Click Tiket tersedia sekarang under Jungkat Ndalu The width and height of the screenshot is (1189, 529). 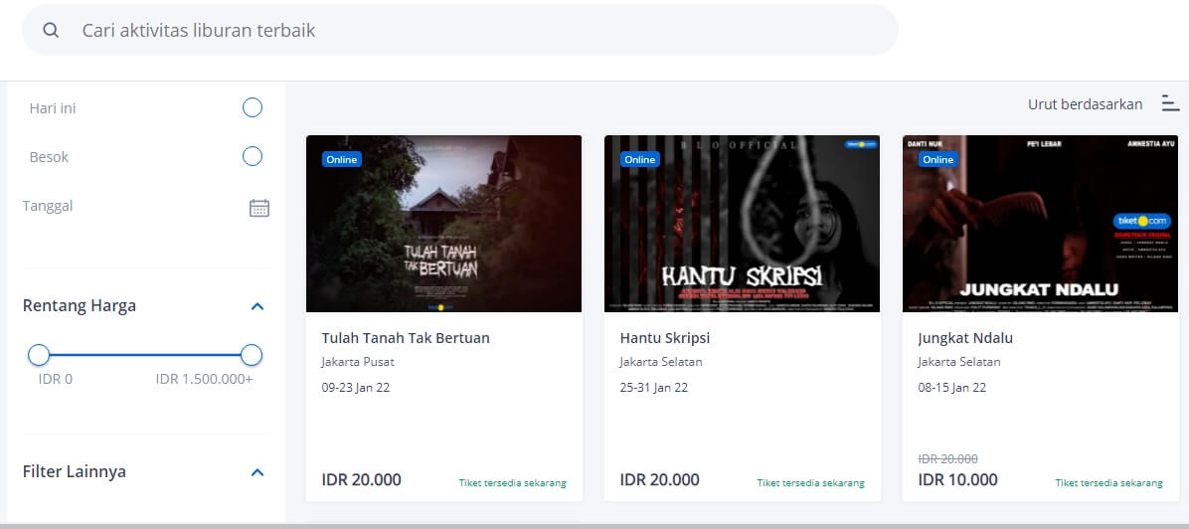click(1108, 482)
